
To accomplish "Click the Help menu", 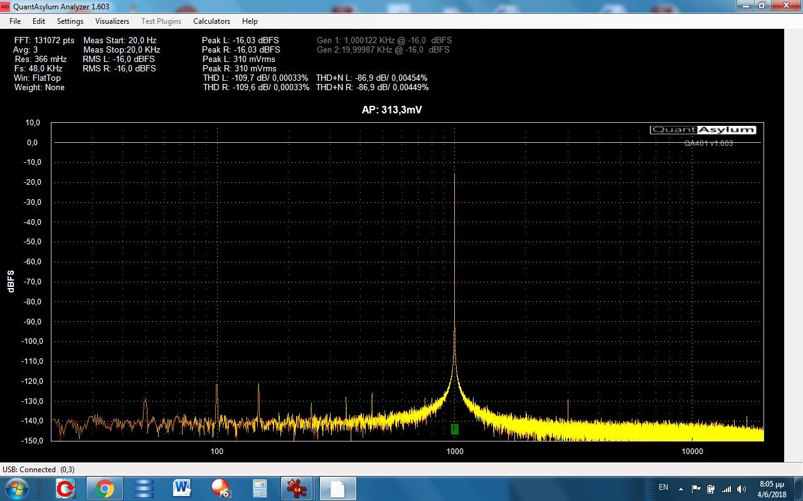I will tap(250, 21).
